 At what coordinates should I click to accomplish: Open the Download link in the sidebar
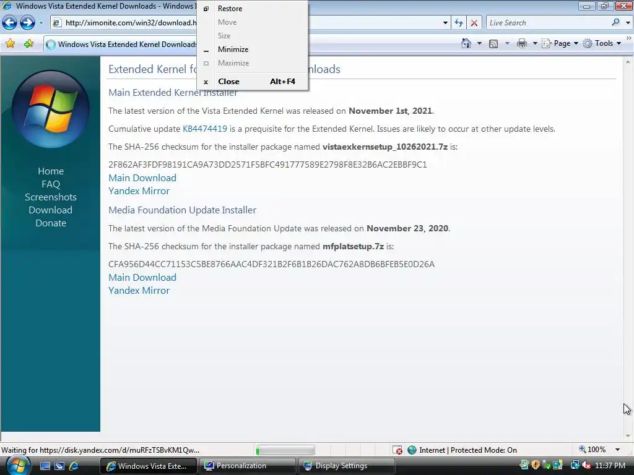tap(51, 210)
